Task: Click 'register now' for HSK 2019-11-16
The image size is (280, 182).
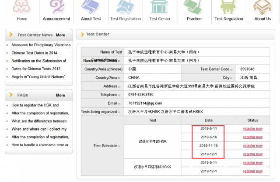Action: pyautogui.click(x=253, y=145)
